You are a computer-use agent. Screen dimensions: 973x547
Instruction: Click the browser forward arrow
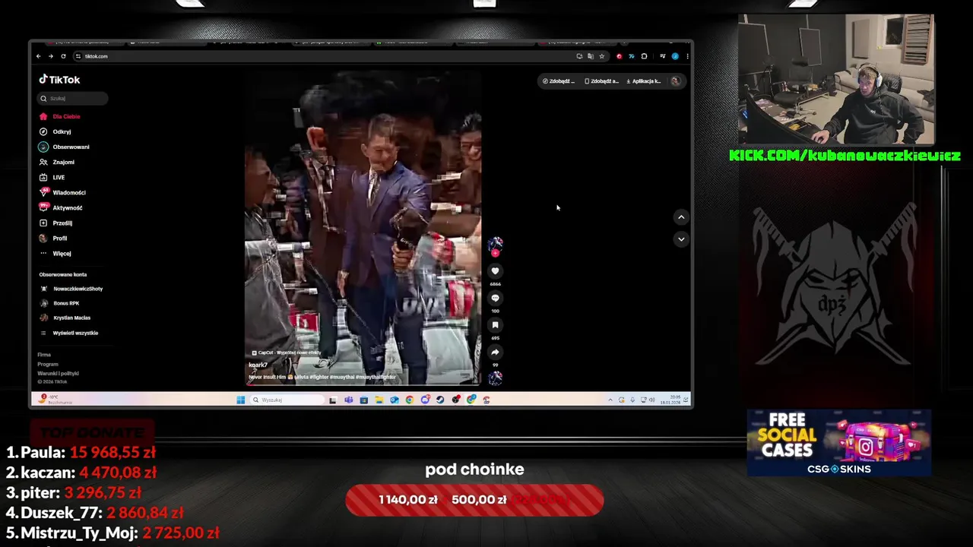pos(51,56)
